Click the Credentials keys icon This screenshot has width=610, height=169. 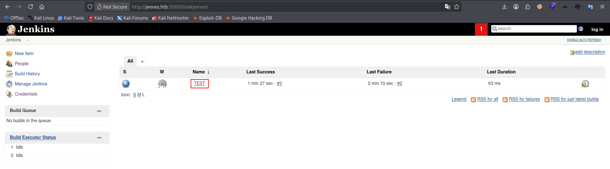9,94
